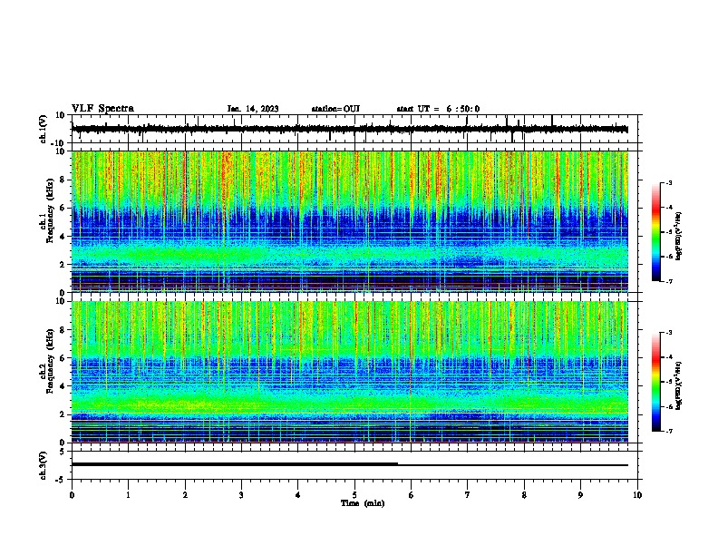Image resolution: width=718 pixels, height=555 pixels.
Task: Click the "station=OUI" label
Action: click(335, 109)
